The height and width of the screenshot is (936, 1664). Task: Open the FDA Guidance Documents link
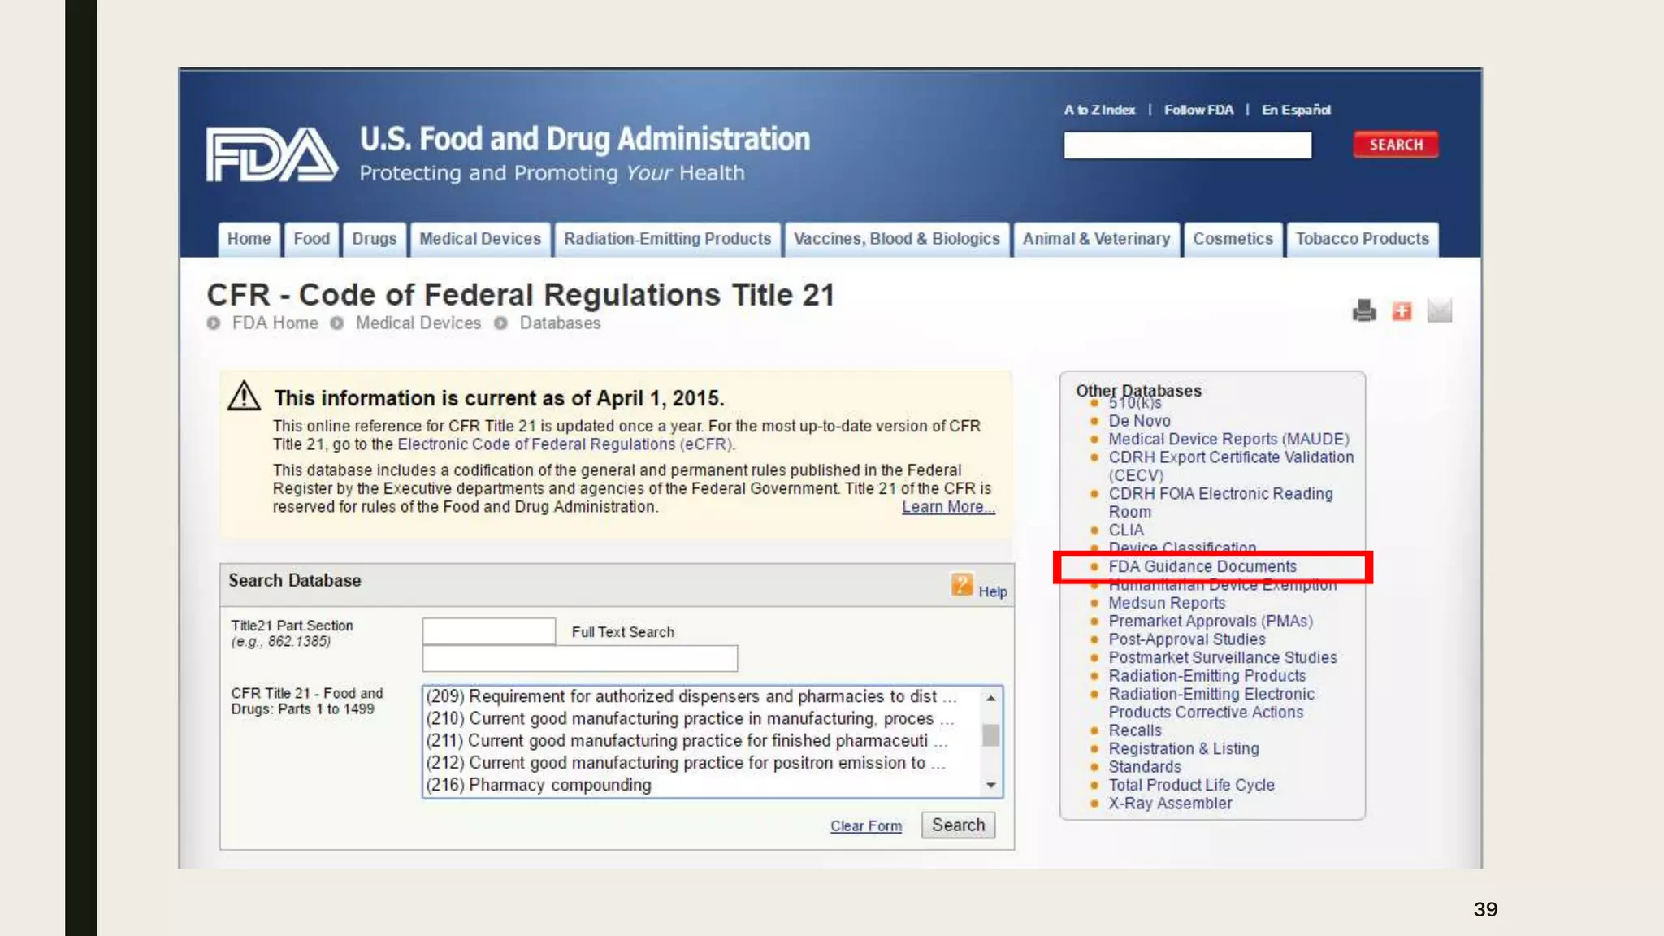click(x=1202, y=566)
